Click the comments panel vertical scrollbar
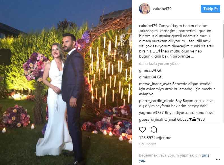224x165 pixels. pyautogui.click(x=223, y=71)
